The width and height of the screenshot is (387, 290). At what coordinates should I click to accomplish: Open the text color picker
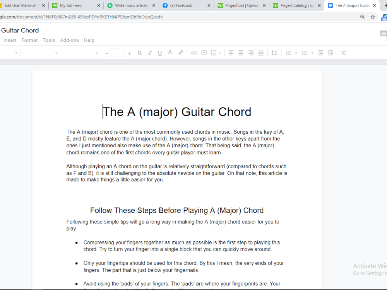170,53
